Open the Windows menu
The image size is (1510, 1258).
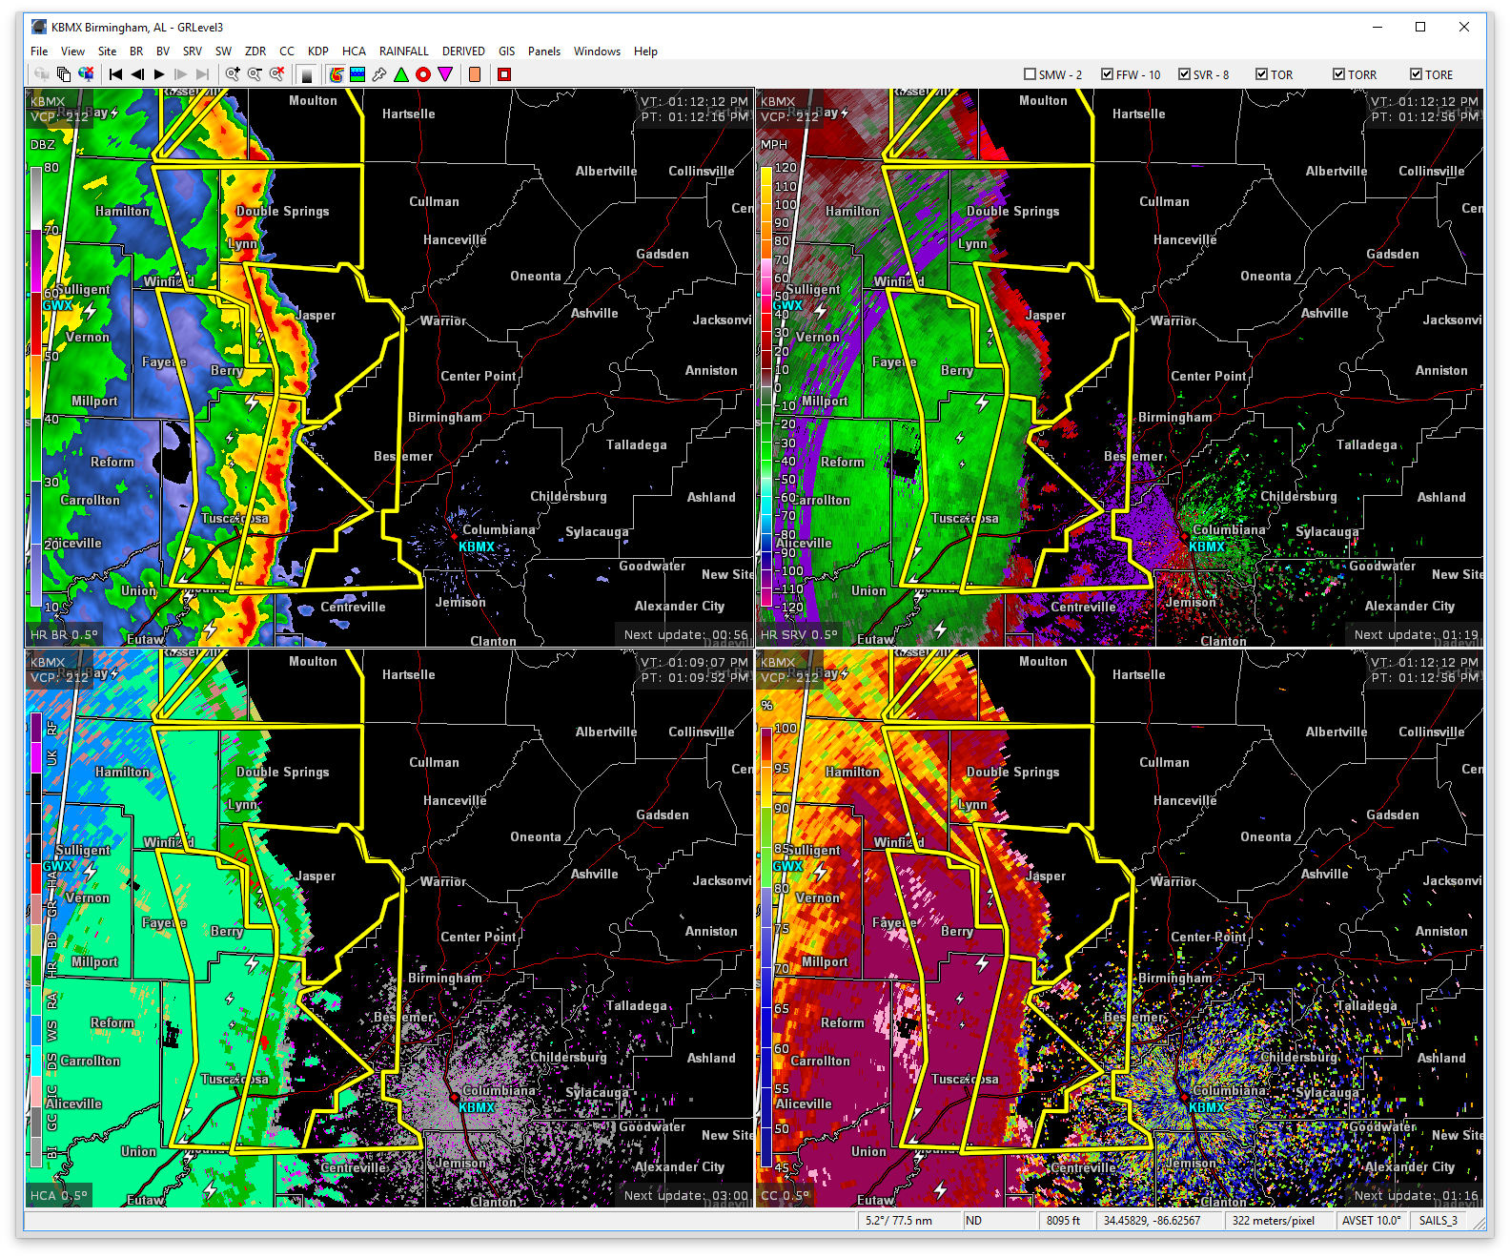point(597,52)
